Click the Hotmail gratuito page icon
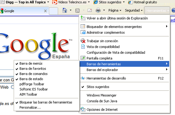Viewport: 175px width, 115px height. [x=130, y=2]
